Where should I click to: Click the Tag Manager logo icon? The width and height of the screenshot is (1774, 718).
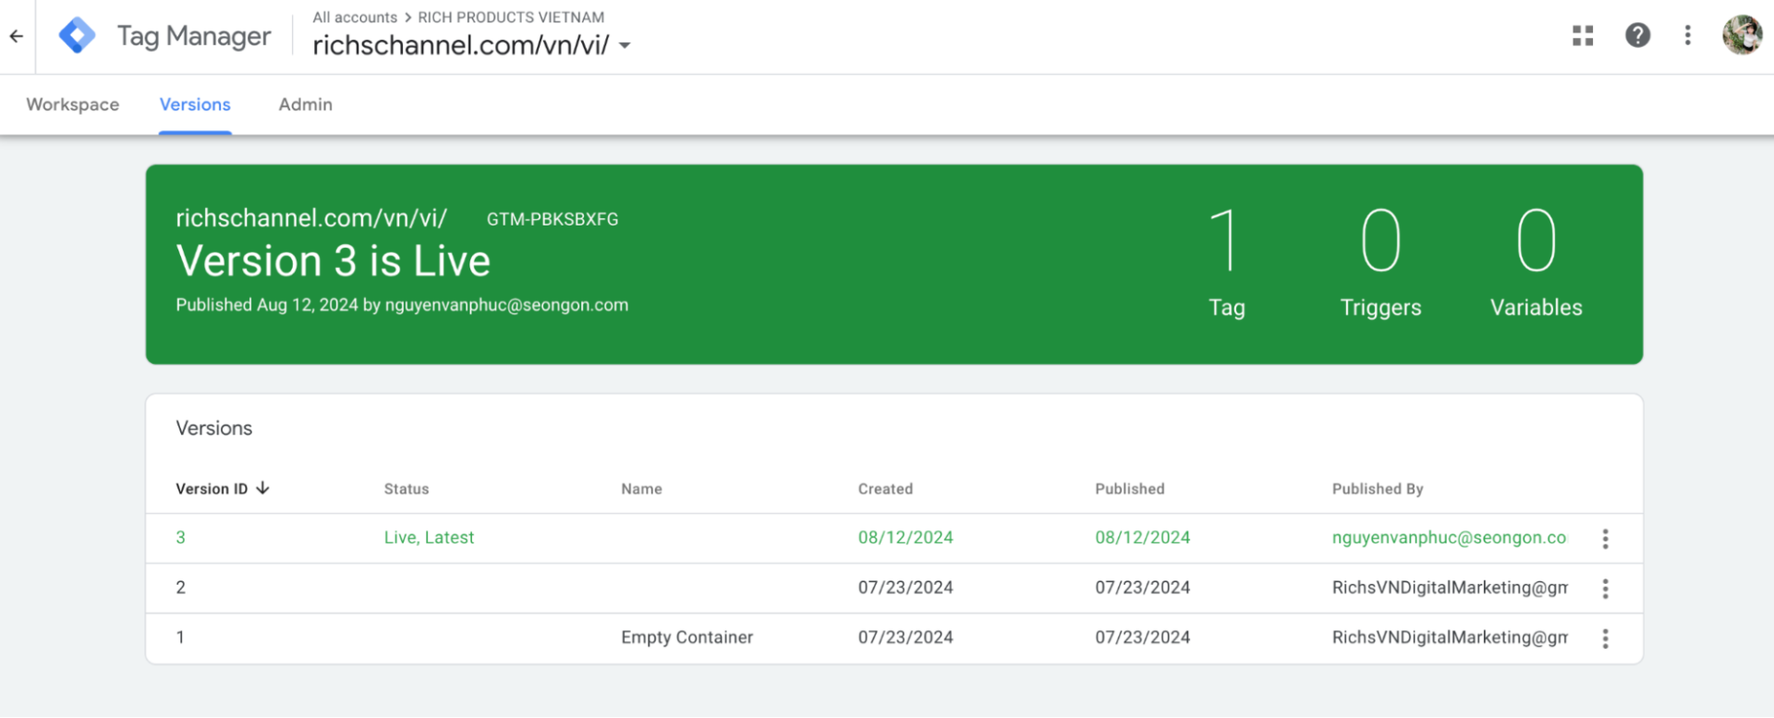point(77,36)
